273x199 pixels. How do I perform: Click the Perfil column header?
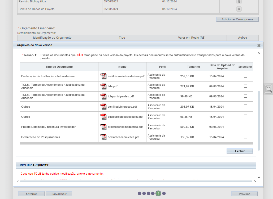pyautogui.click(x=163, y=67)
